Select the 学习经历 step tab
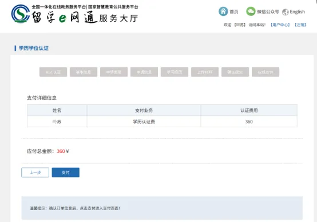This screenshot has width=317, height=222. click(x=175, y=72)
